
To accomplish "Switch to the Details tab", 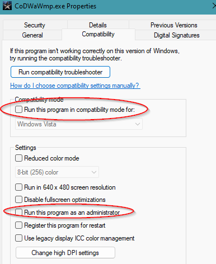I will [98, 25].
